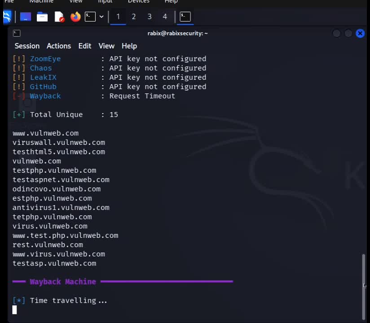Click the Request Timeout message
The image size is (370, 323).
tap(142, 96)
